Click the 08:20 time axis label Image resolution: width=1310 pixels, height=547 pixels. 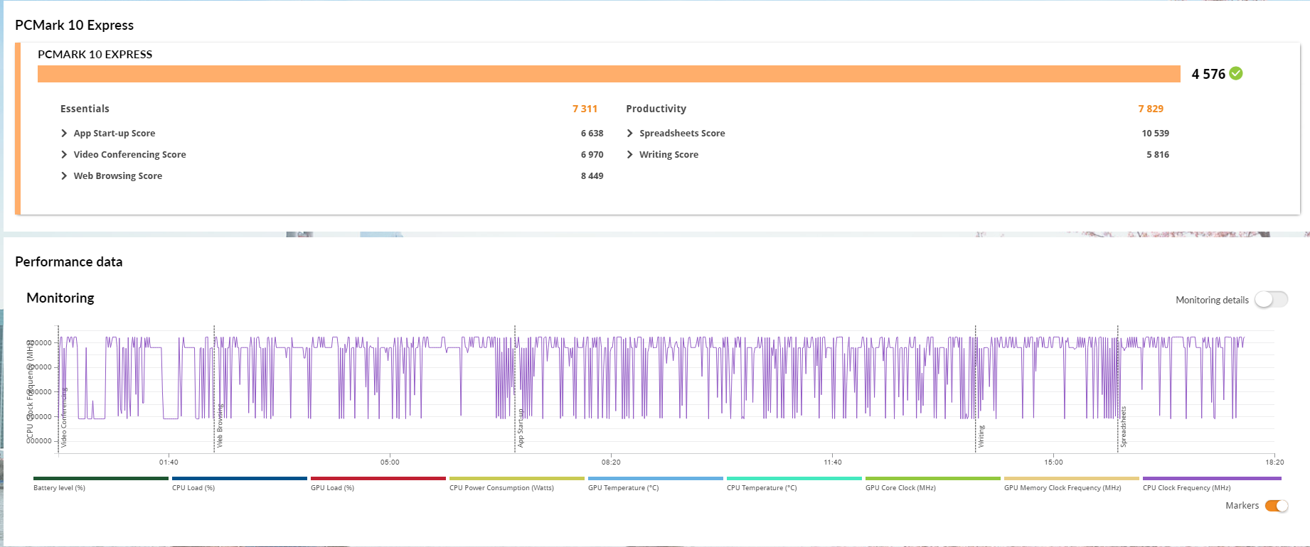[x=611, y=462]
